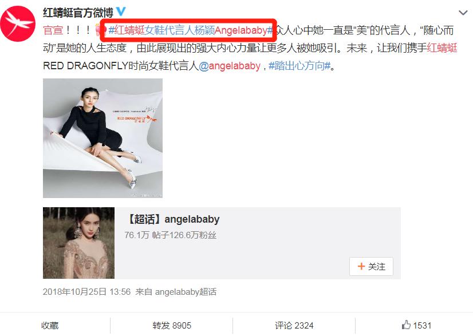Open the angelababy super topic thumbnail
473x336 pixels.
tap(78, 243)
